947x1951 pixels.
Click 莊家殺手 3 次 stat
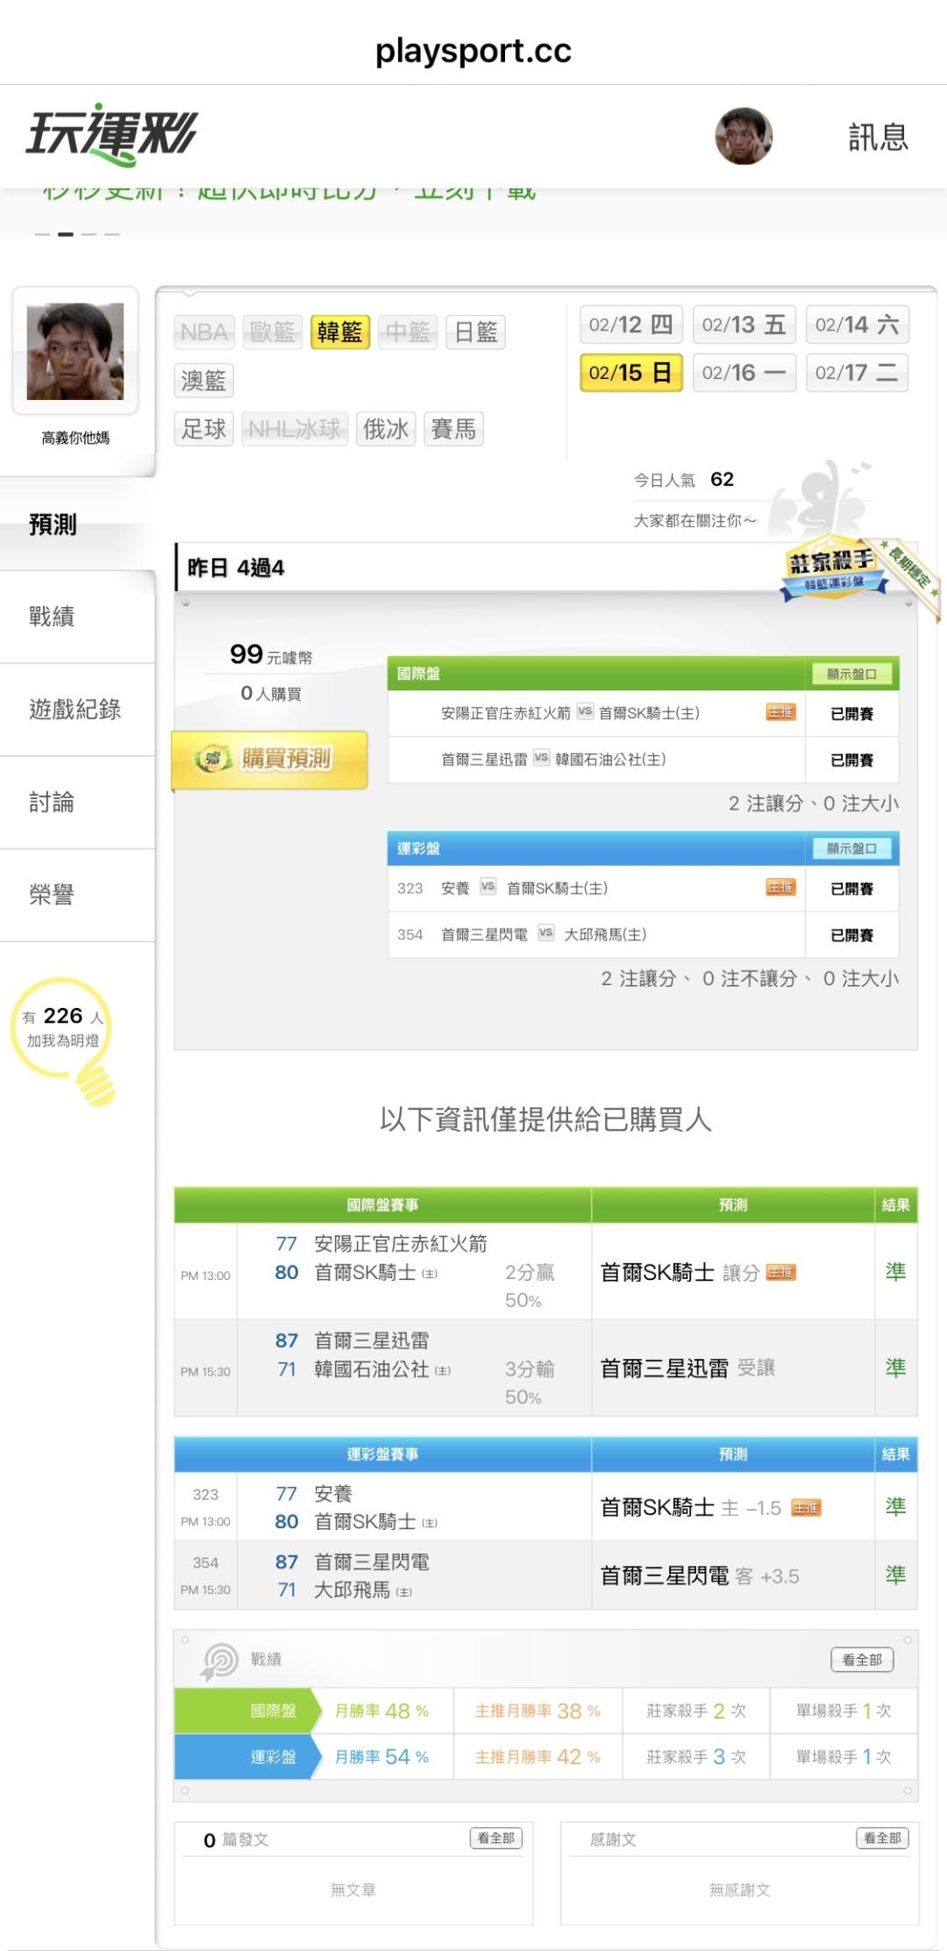(x=696, y=1757)
